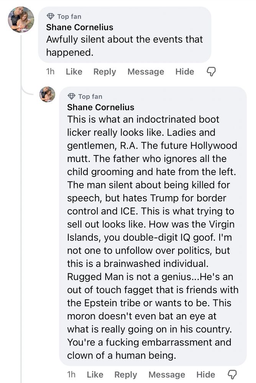Click the Top fan label text in the reply
The image size is (256, 383).
click(90, 97)
